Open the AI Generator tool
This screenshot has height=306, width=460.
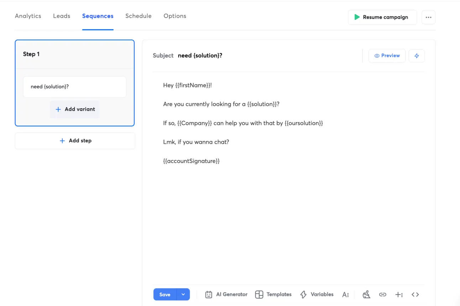click(x=226, y=295)
